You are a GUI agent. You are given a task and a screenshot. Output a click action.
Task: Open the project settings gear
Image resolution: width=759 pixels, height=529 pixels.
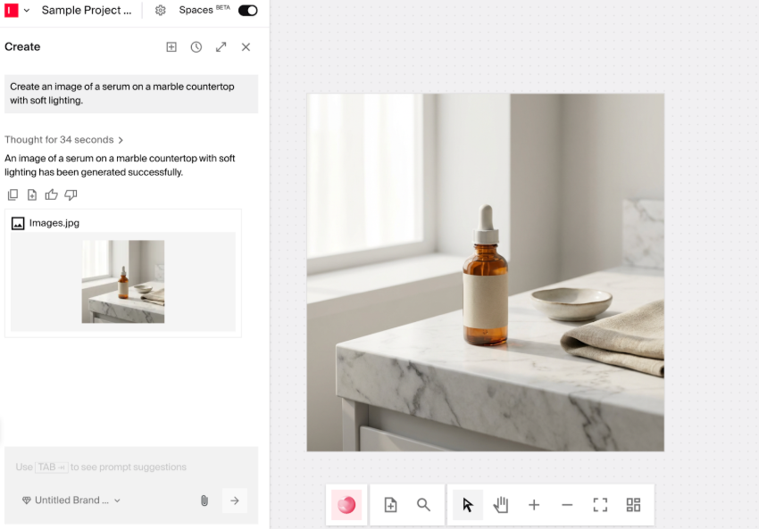pyautogui.click(x=161, y=11)
